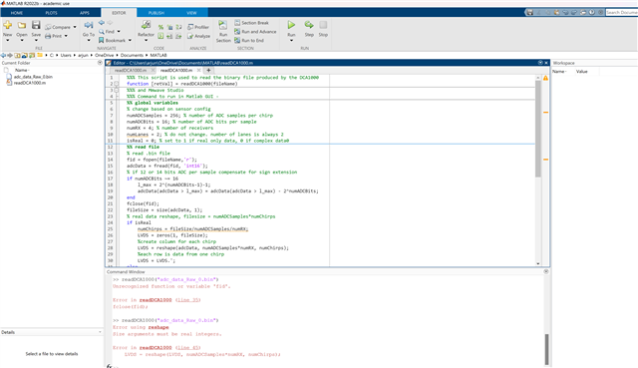
Task: Insert a Section Break
Action: [x=251, y=23]
